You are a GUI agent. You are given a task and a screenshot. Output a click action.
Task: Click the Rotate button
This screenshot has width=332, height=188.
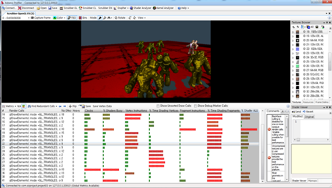point(120,18)
